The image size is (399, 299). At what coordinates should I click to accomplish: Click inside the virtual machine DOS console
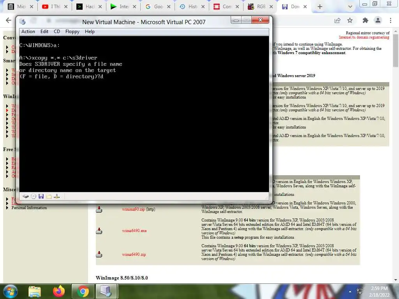pyautogui.click(x=144, y=114)
